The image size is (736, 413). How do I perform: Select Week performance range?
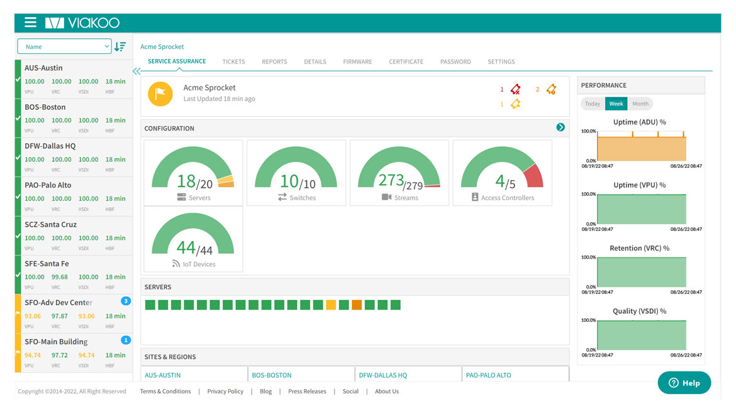(616, 104)
